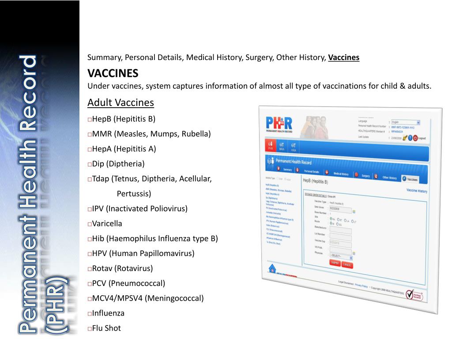Screen dimensions: 452x339
Task: Select the RT site radio button
Action: (x=338, y=219)
